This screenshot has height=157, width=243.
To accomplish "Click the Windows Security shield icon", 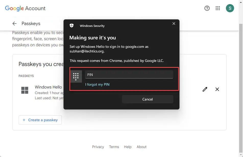I will coord(71,26).
